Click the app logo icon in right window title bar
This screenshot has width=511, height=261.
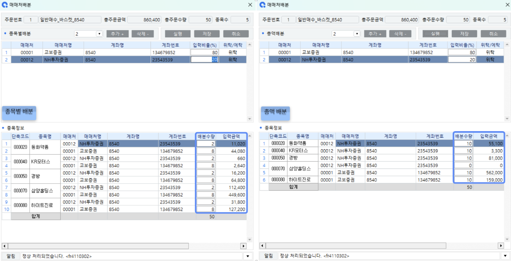tap(262, 5)
